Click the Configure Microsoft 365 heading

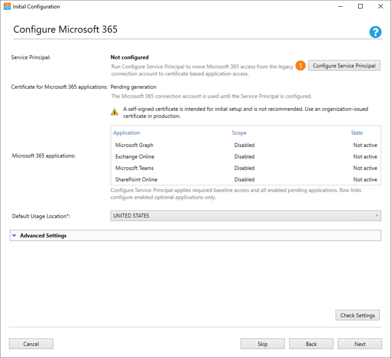[x=65, y=29]
